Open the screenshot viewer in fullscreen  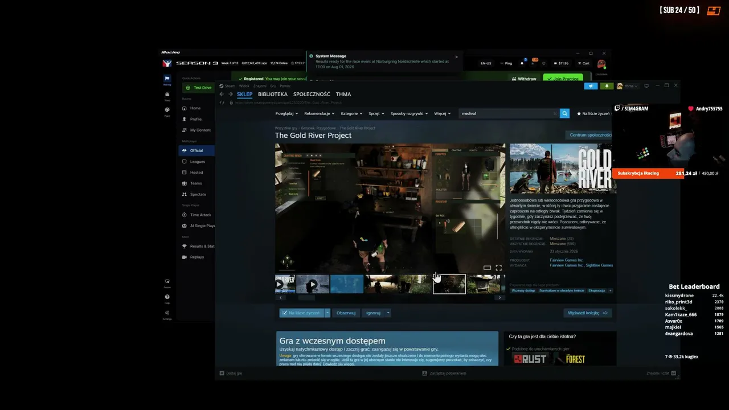click(x=499, y=268)
